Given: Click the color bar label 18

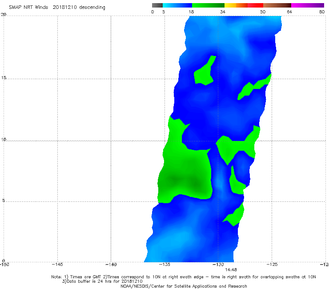Looking at the screenshot, I should (191, 12).
